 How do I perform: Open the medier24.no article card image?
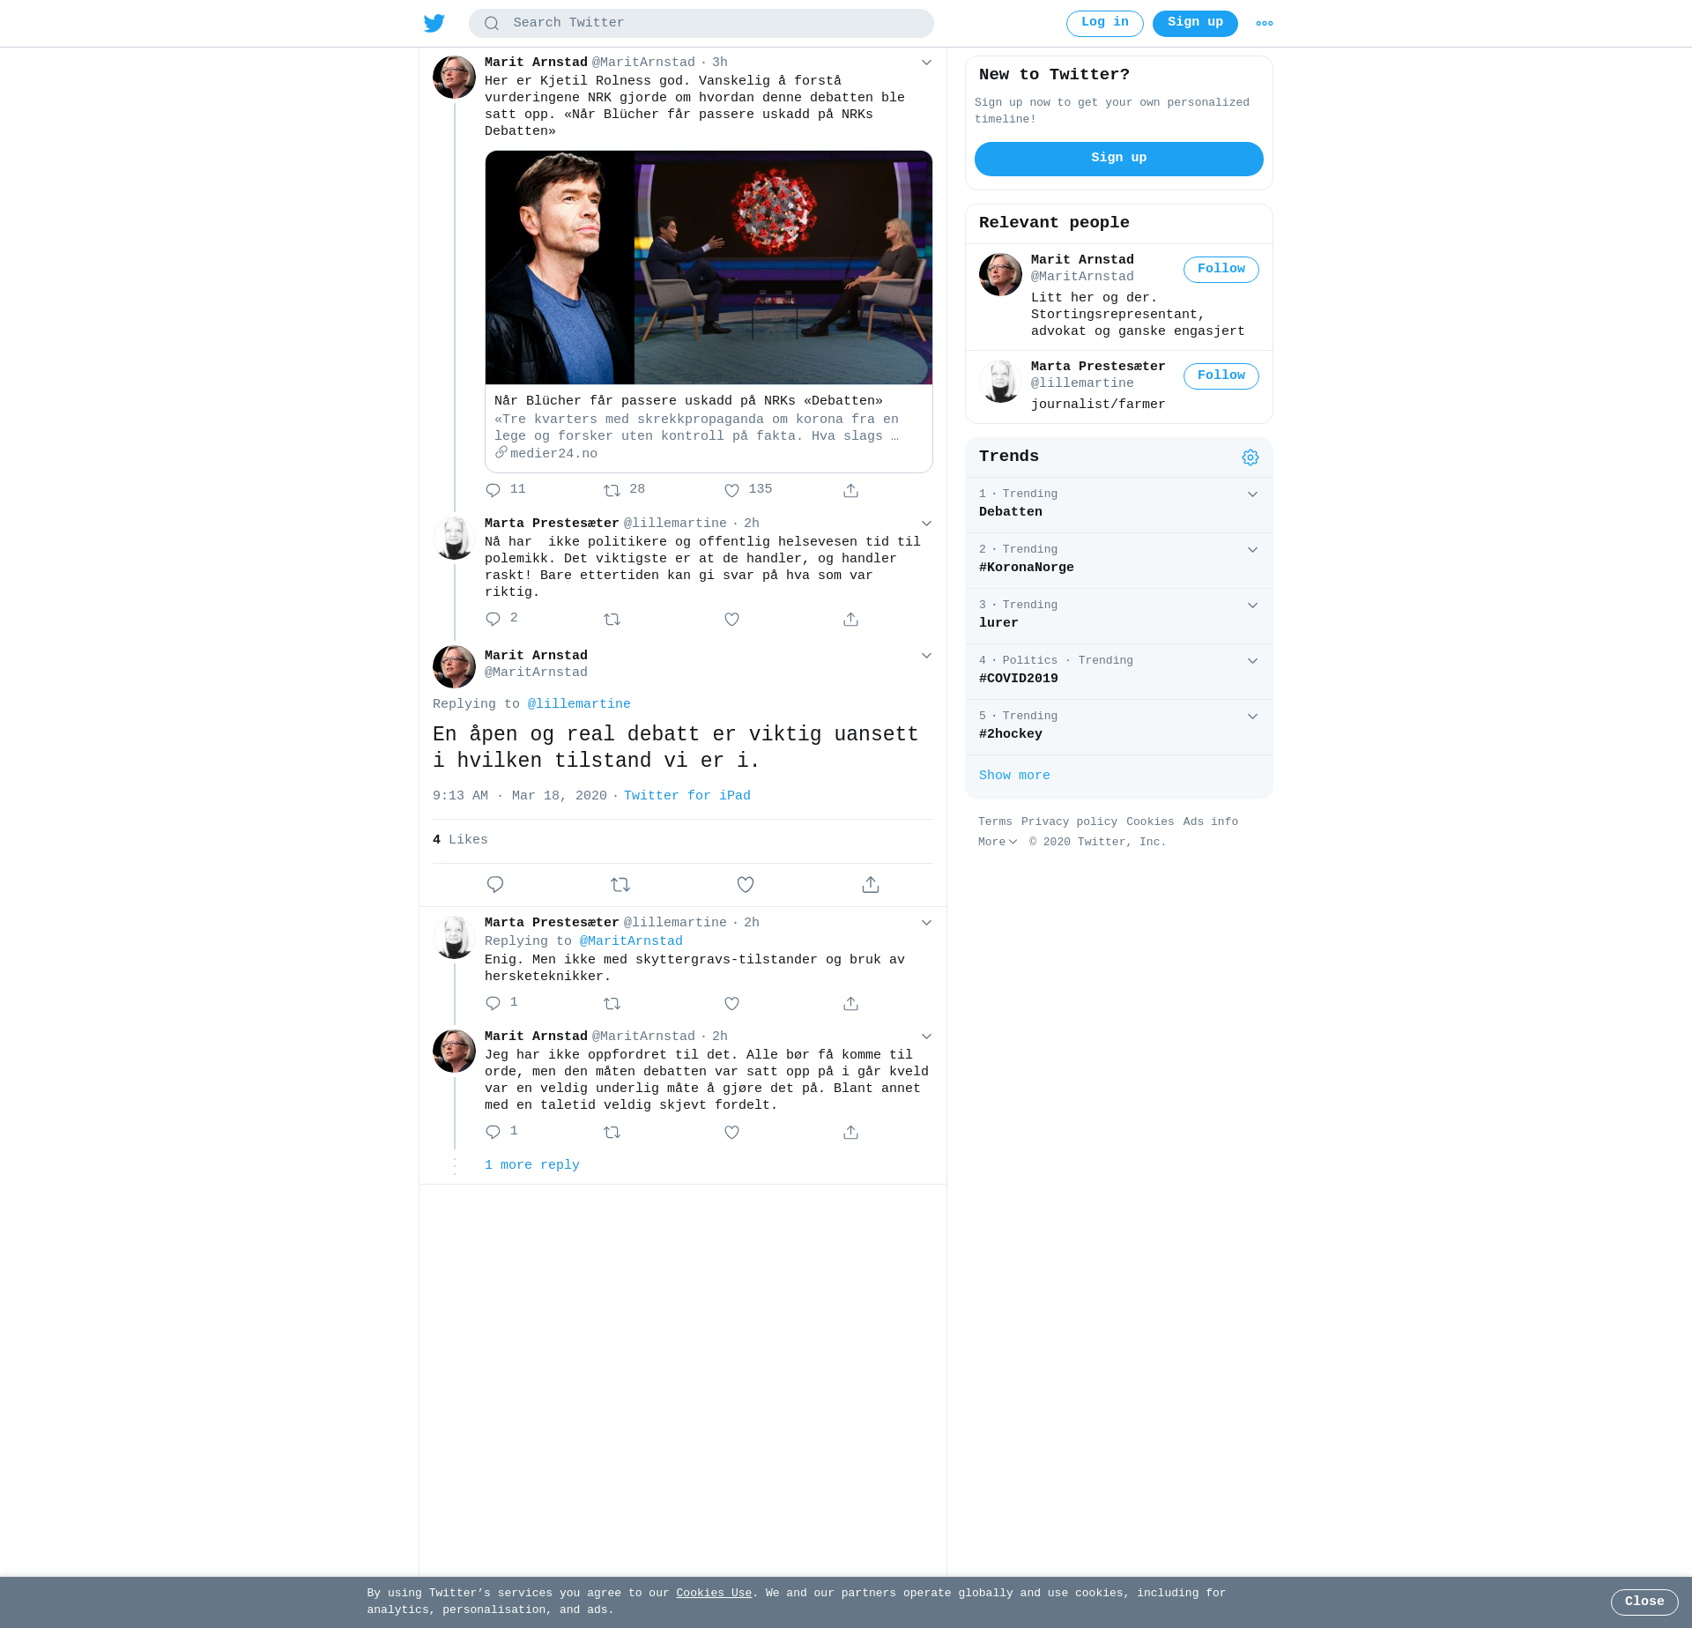(709, 268)
